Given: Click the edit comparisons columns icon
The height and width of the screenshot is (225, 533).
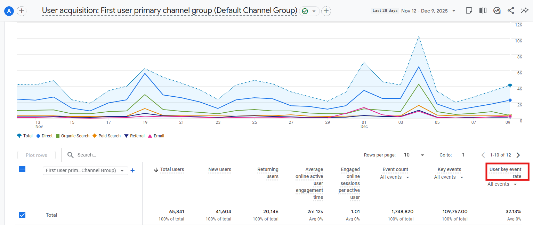Looking at the screenshot, I should coord(483,10).
